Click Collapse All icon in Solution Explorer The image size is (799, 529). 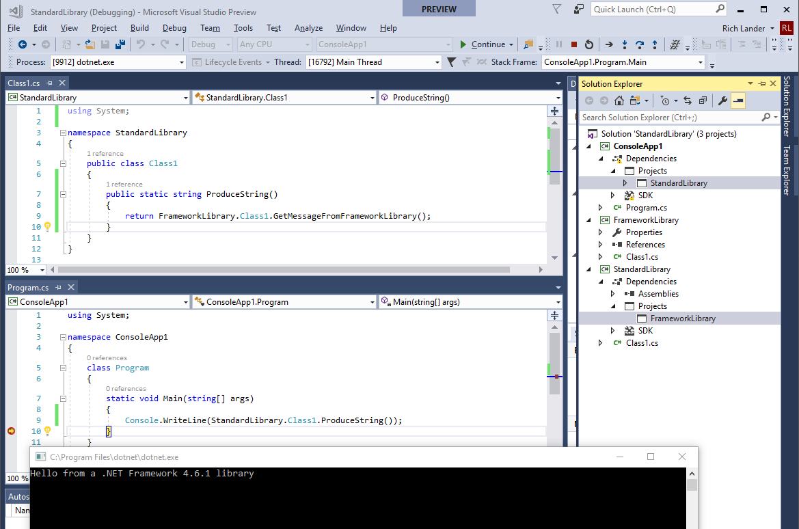point(703,100)
